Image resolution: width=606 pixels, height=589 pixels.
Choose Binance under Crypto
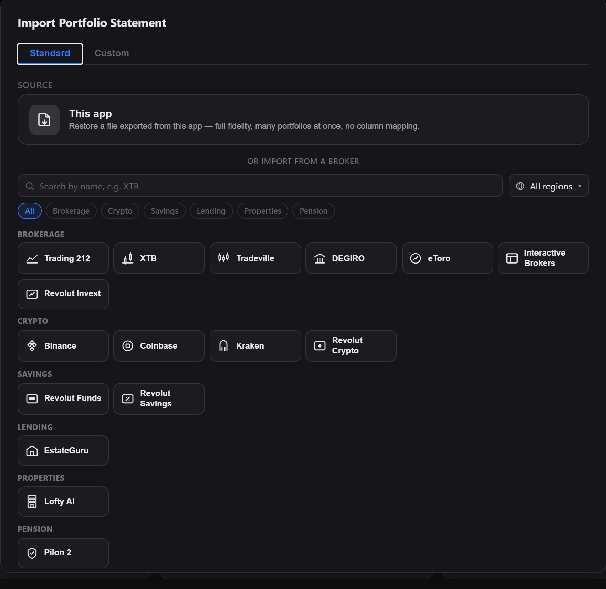(x=63, y=346)
